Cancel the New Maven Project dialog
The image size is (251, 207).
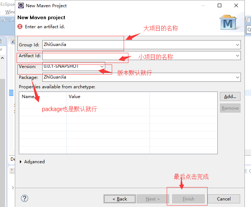point(224,199)
